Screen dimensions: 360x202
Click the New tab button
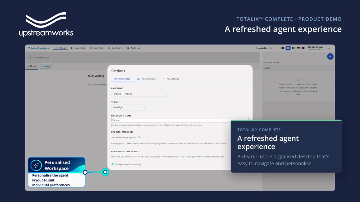pos(46,66)
